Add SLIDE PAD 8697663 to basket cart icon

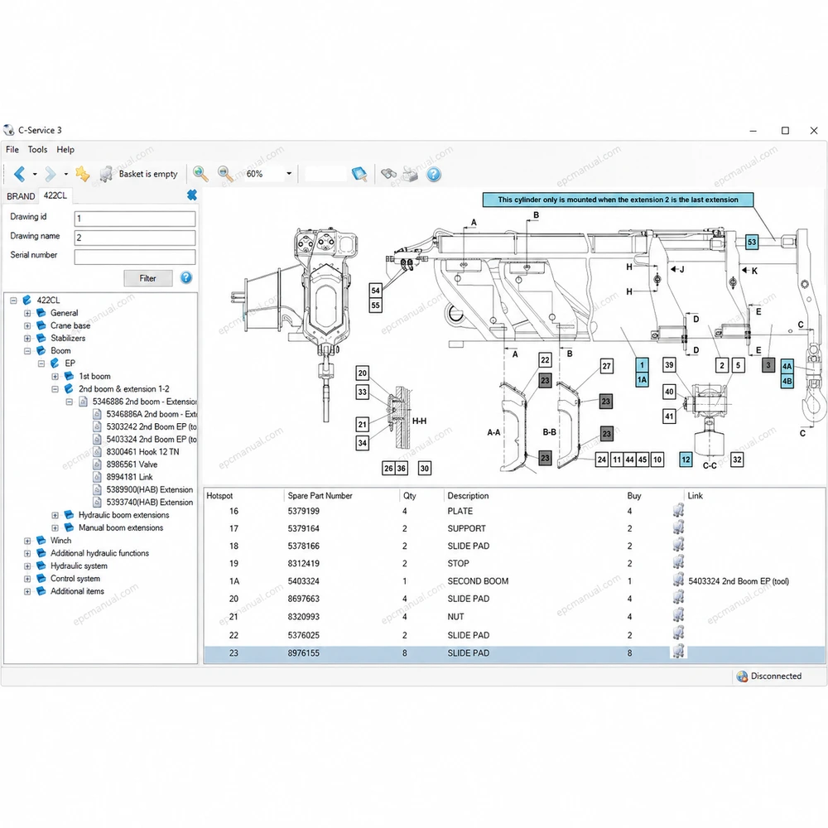pos(679,599)
